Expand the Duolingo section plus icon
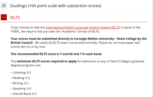Image resolution: width=153 pixels, height=97 pixels. click(x=4, y=6)
